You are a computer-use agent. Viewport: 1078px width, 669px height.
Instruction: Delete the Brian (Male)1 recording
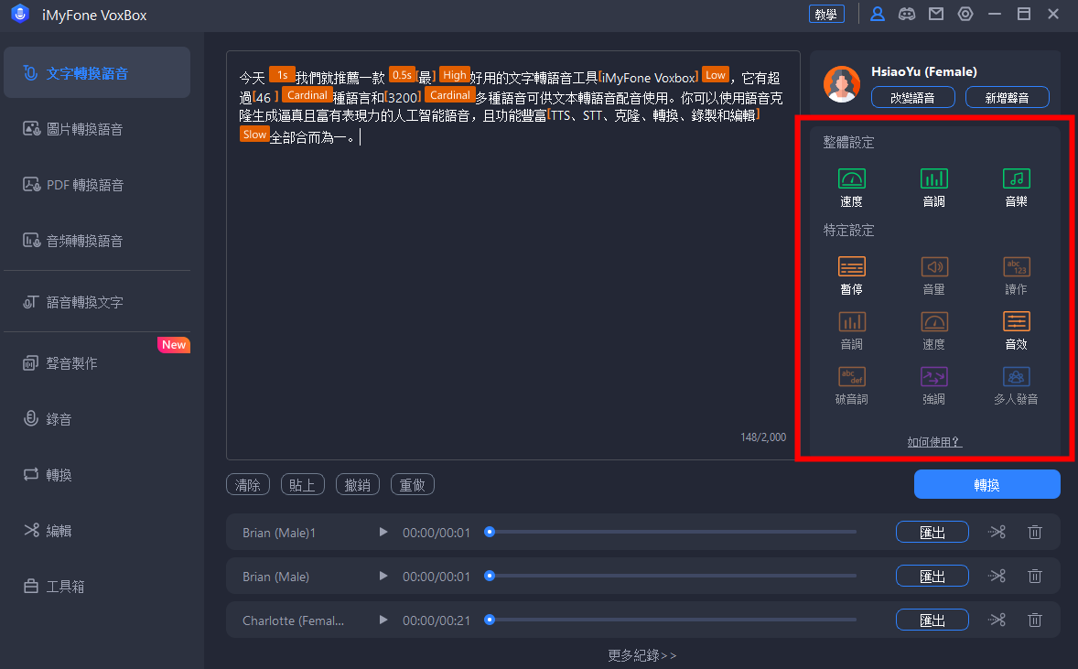[1035, 532]
